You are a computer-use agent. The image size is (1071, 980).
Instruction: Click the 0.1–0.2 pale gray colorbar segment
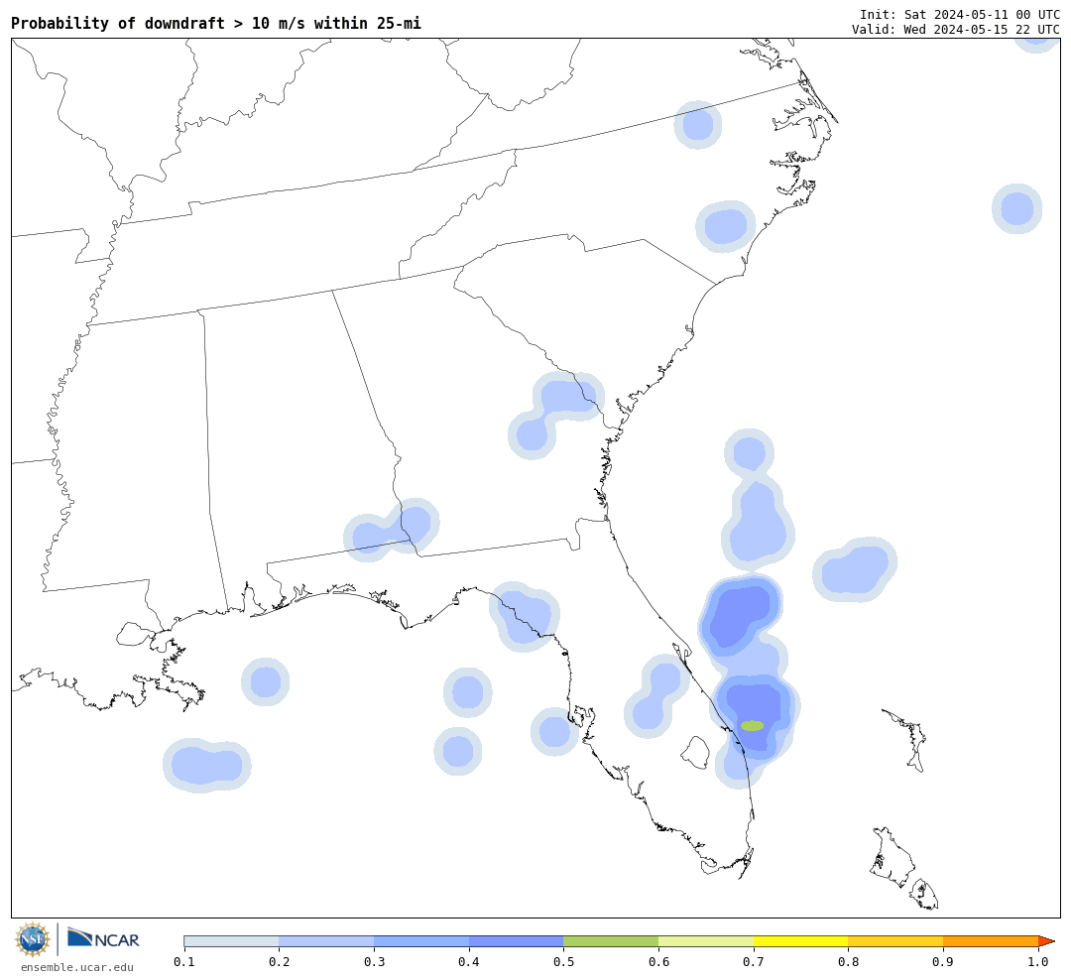231,941
